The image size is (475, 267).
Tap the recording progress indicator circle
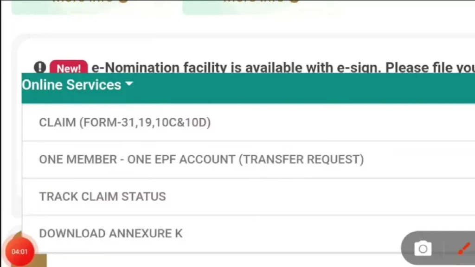19,251
